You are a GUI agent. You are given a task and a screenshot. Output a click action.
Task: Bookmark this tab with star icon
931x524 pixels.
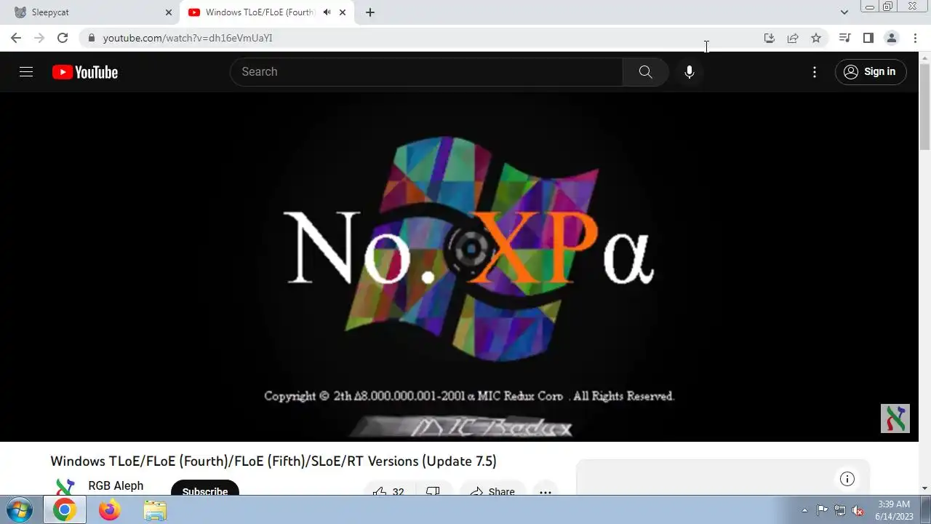(x=816, y=38)
